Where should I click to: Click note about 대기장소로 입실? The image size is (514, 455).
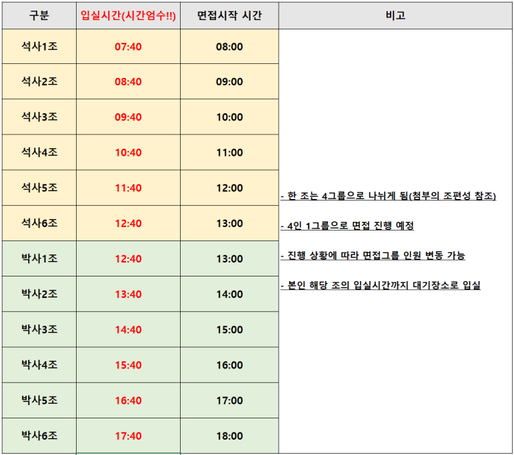coord(381,285)
